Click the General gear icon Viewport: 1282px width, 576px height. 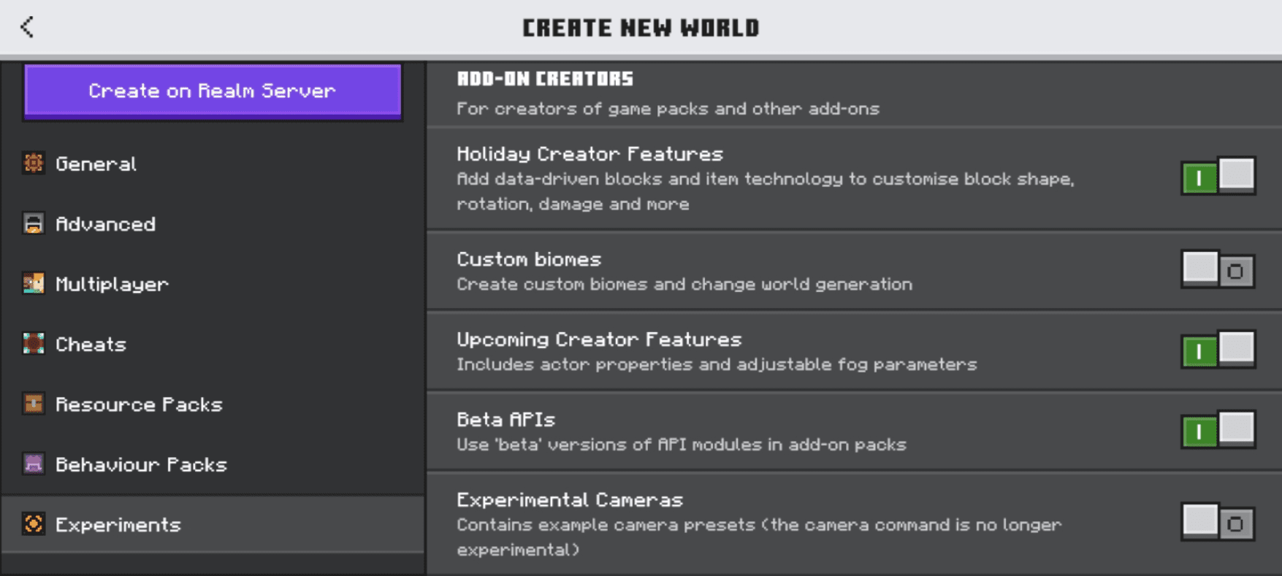[33, 163]
